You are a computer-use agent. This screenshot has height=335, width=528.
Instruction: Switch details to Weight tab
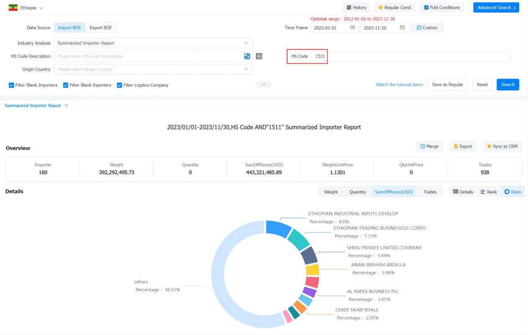[x=331, y=192]
